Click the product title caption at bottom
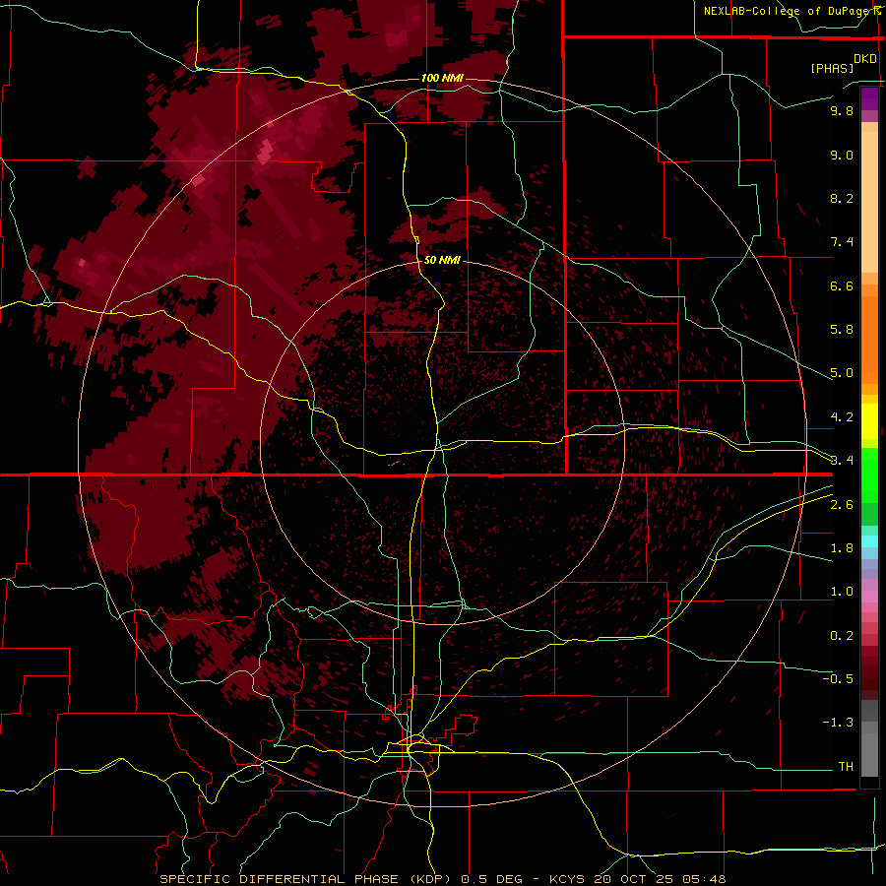This screenshot has width=886, height=886. [x=442, y=879]
